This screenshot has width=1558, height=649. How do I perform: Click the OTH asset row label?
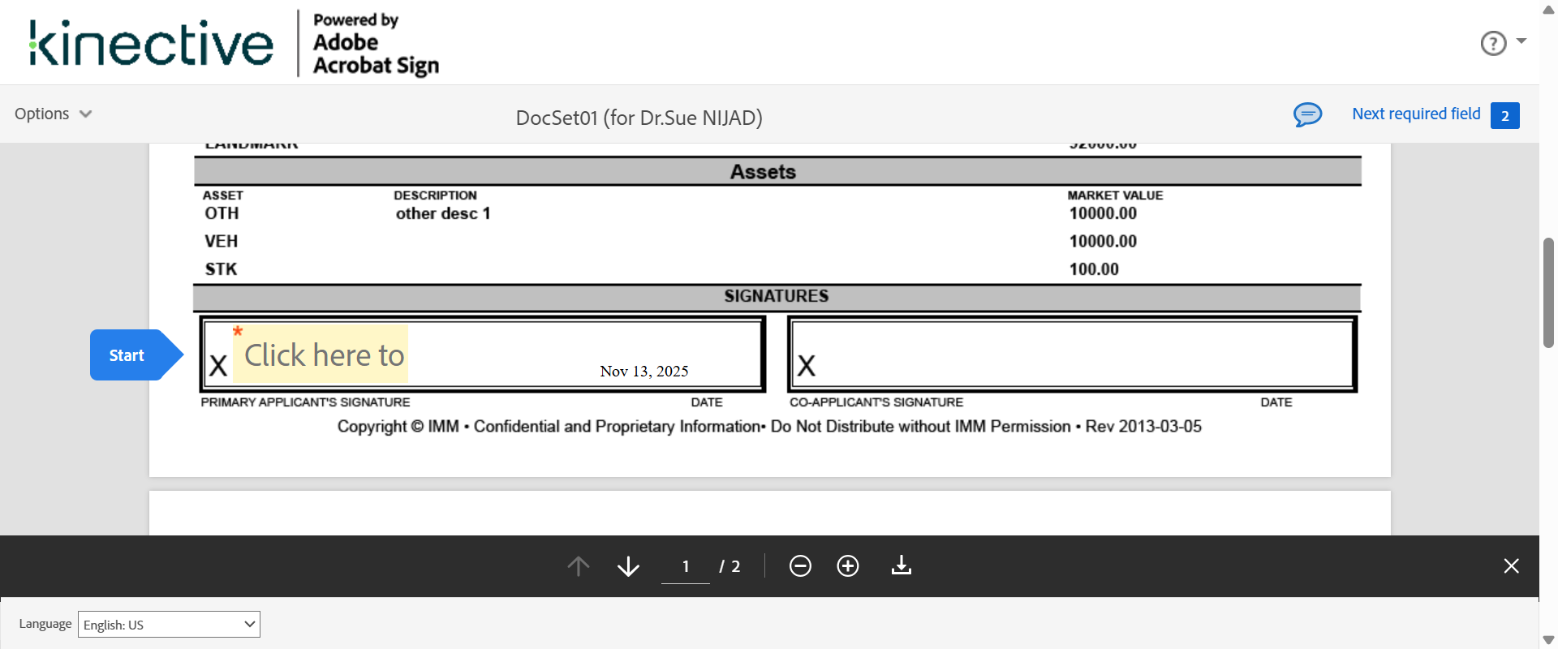pyautogui.click(x=222, y=213)
